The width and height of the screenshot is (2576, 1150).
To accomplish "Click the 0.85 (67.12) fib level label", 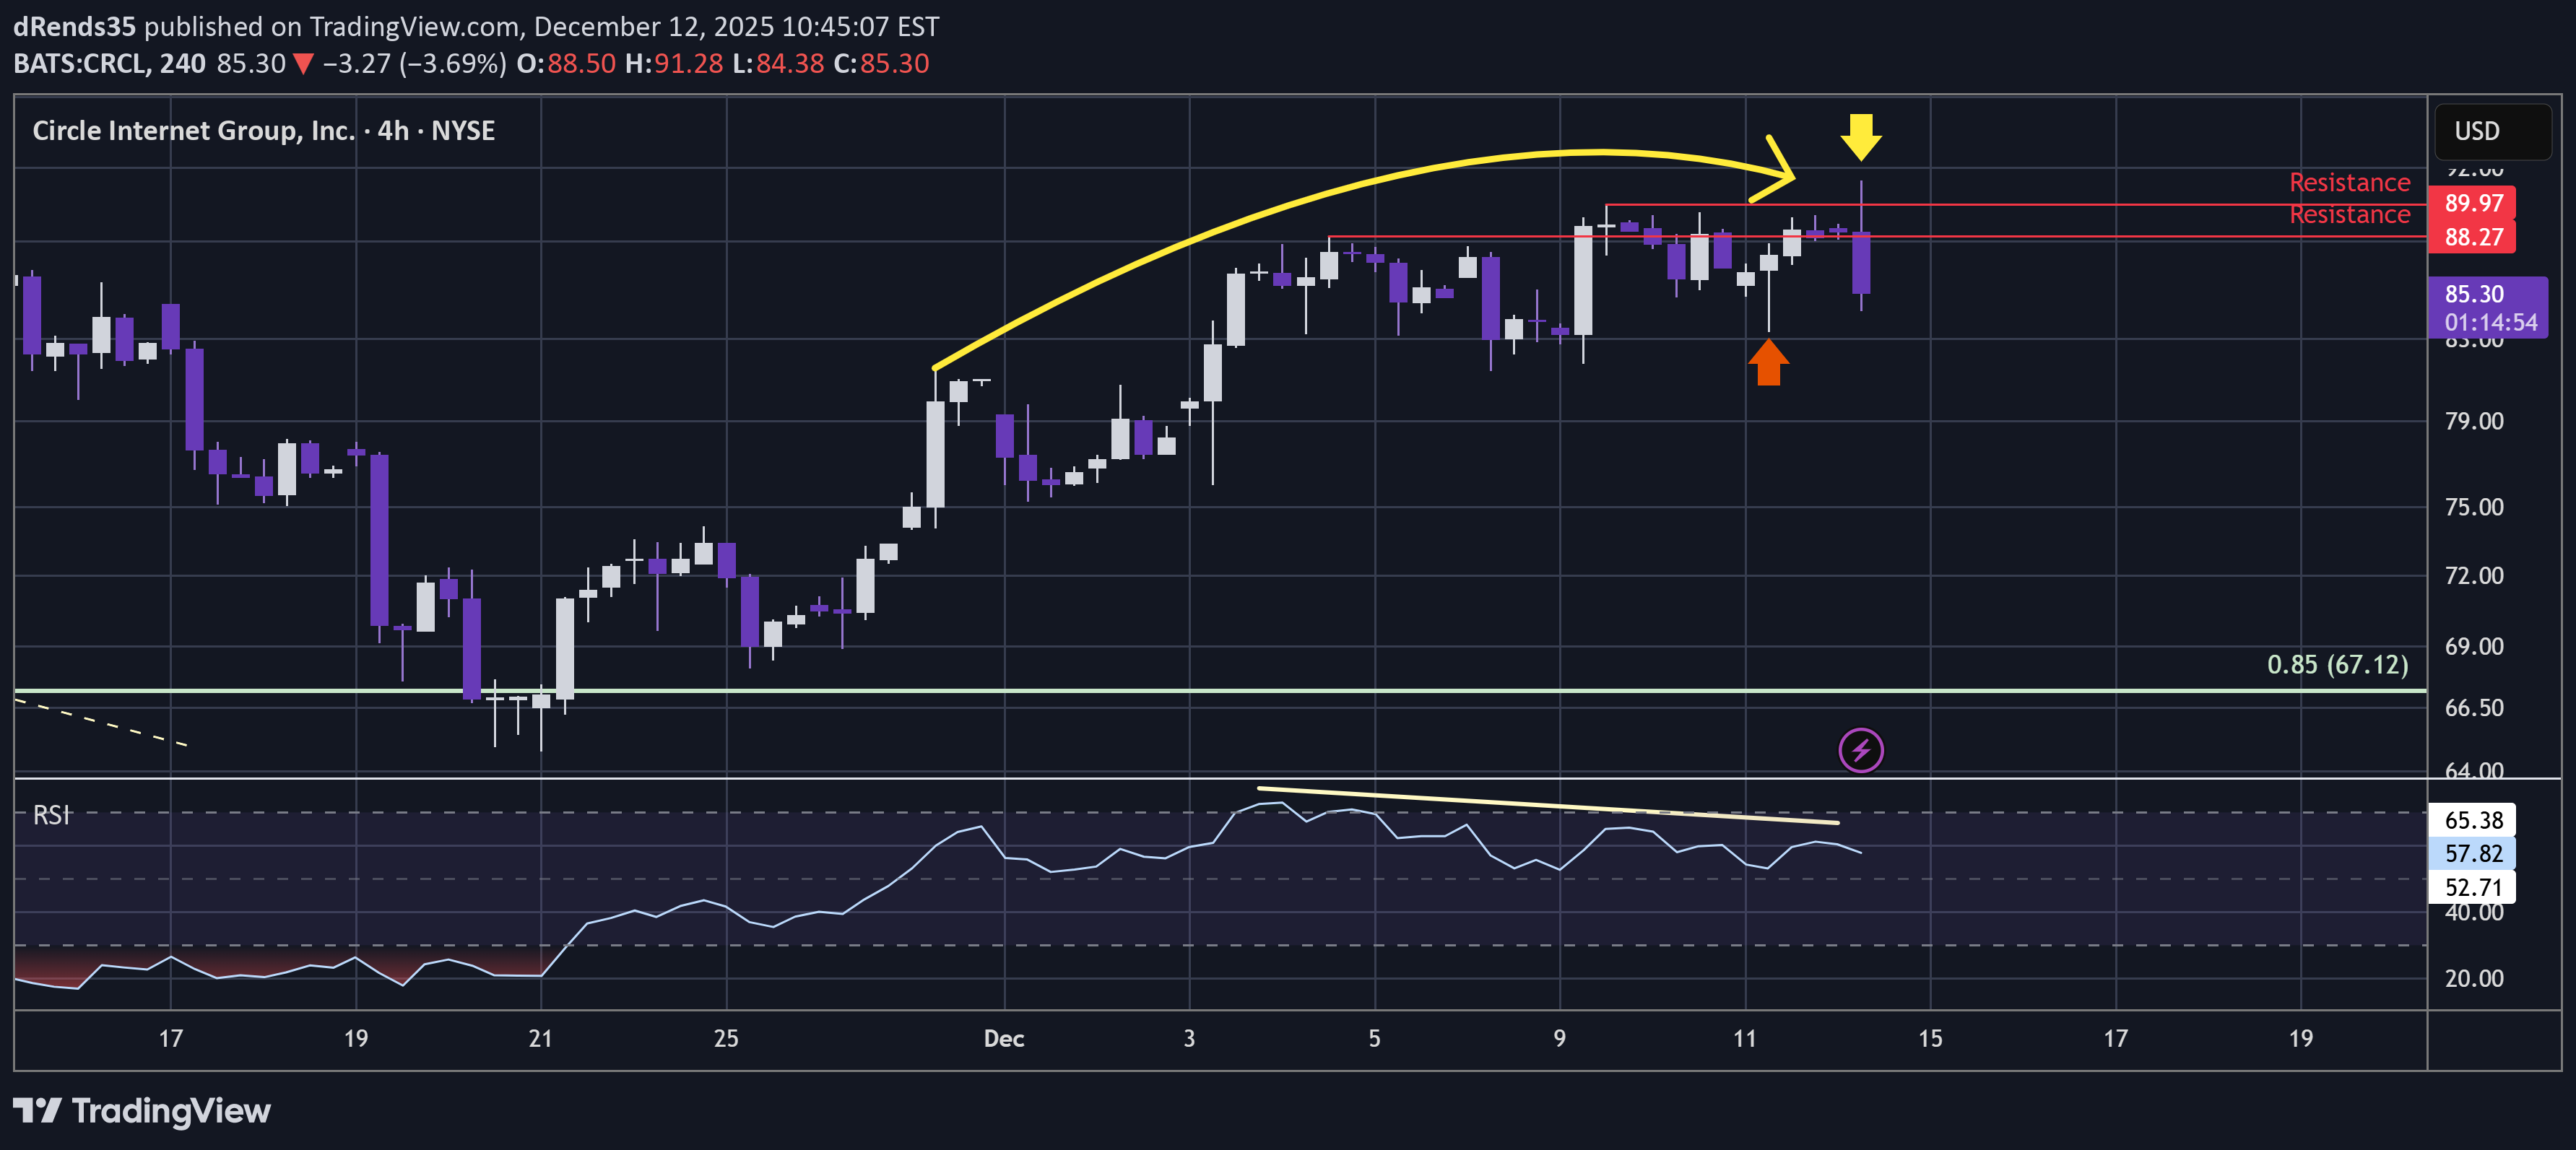I will tap(2337, 665).
